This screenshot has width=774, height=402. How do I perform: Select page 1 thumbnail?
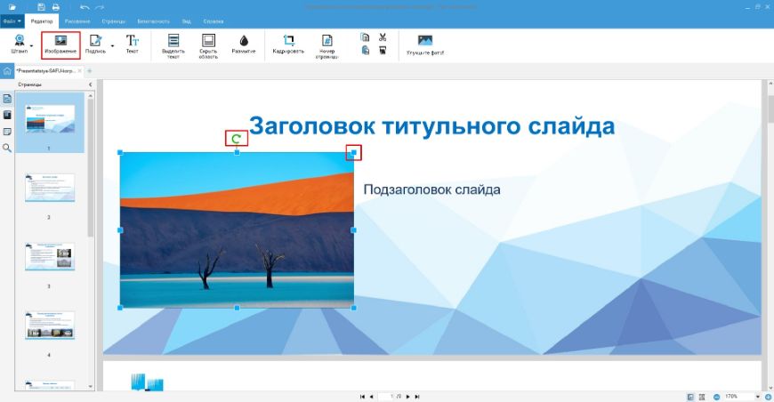tap(50, 119)
